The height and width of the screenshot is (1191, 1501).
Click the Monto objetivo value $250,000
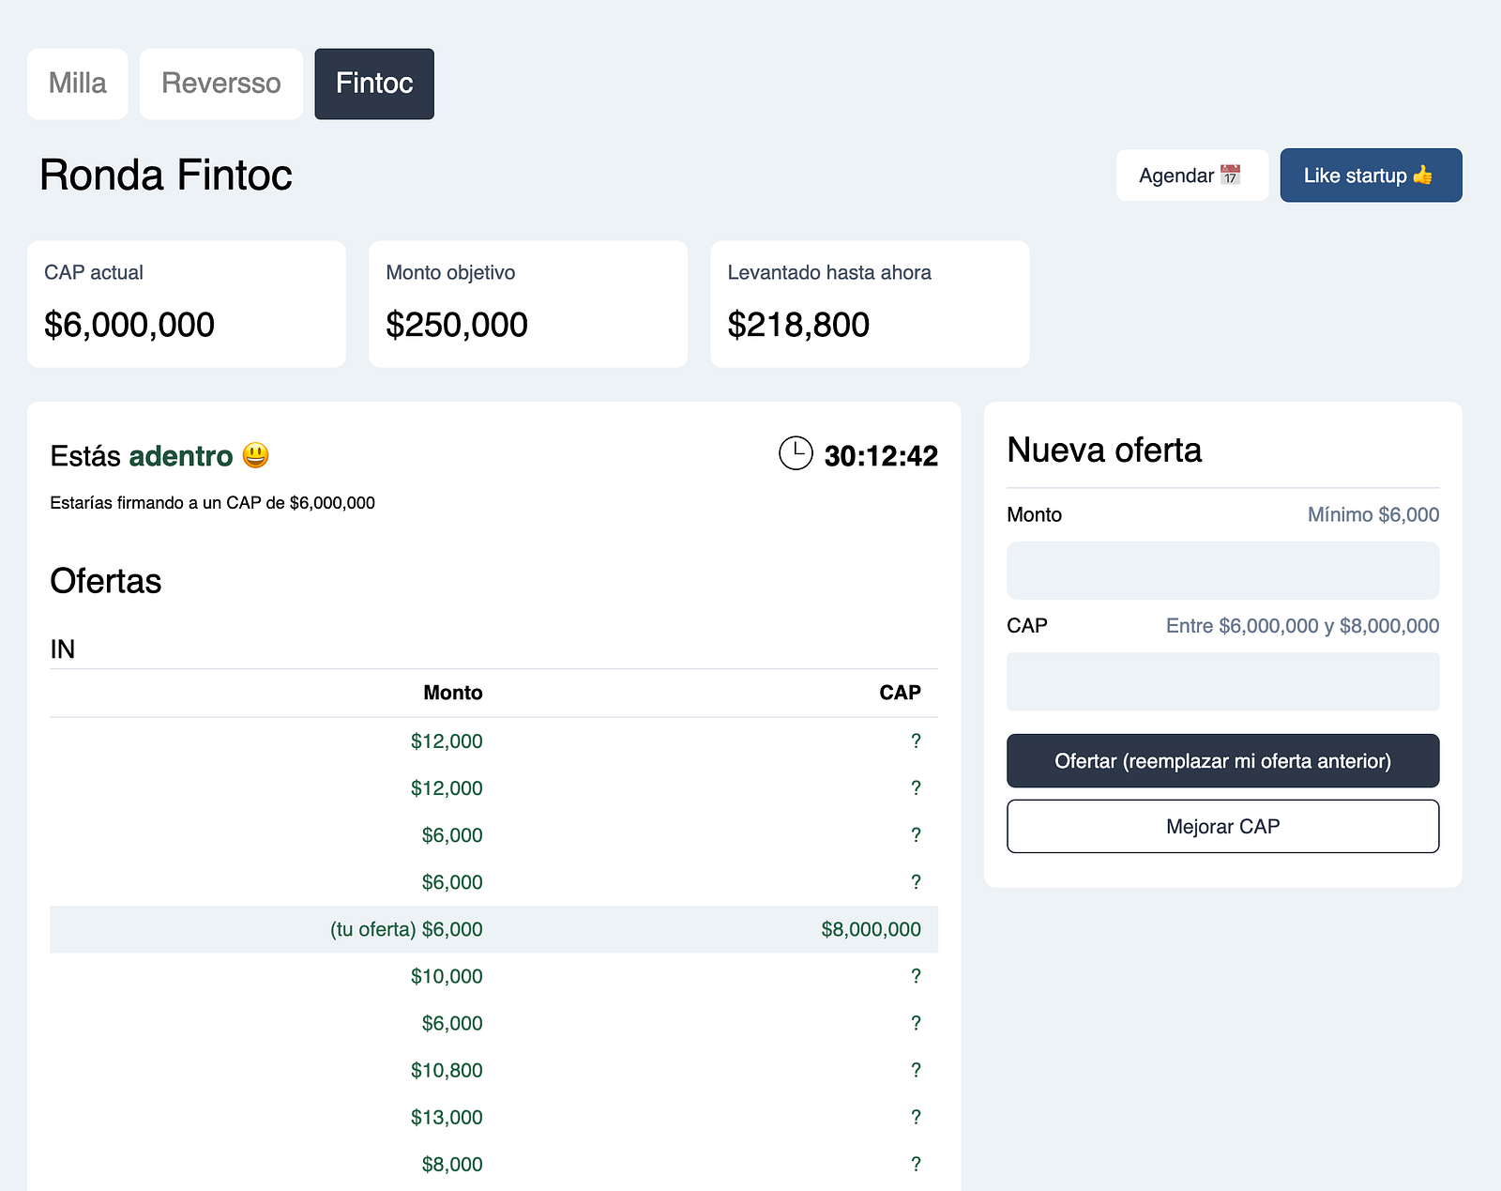[457, 325]
